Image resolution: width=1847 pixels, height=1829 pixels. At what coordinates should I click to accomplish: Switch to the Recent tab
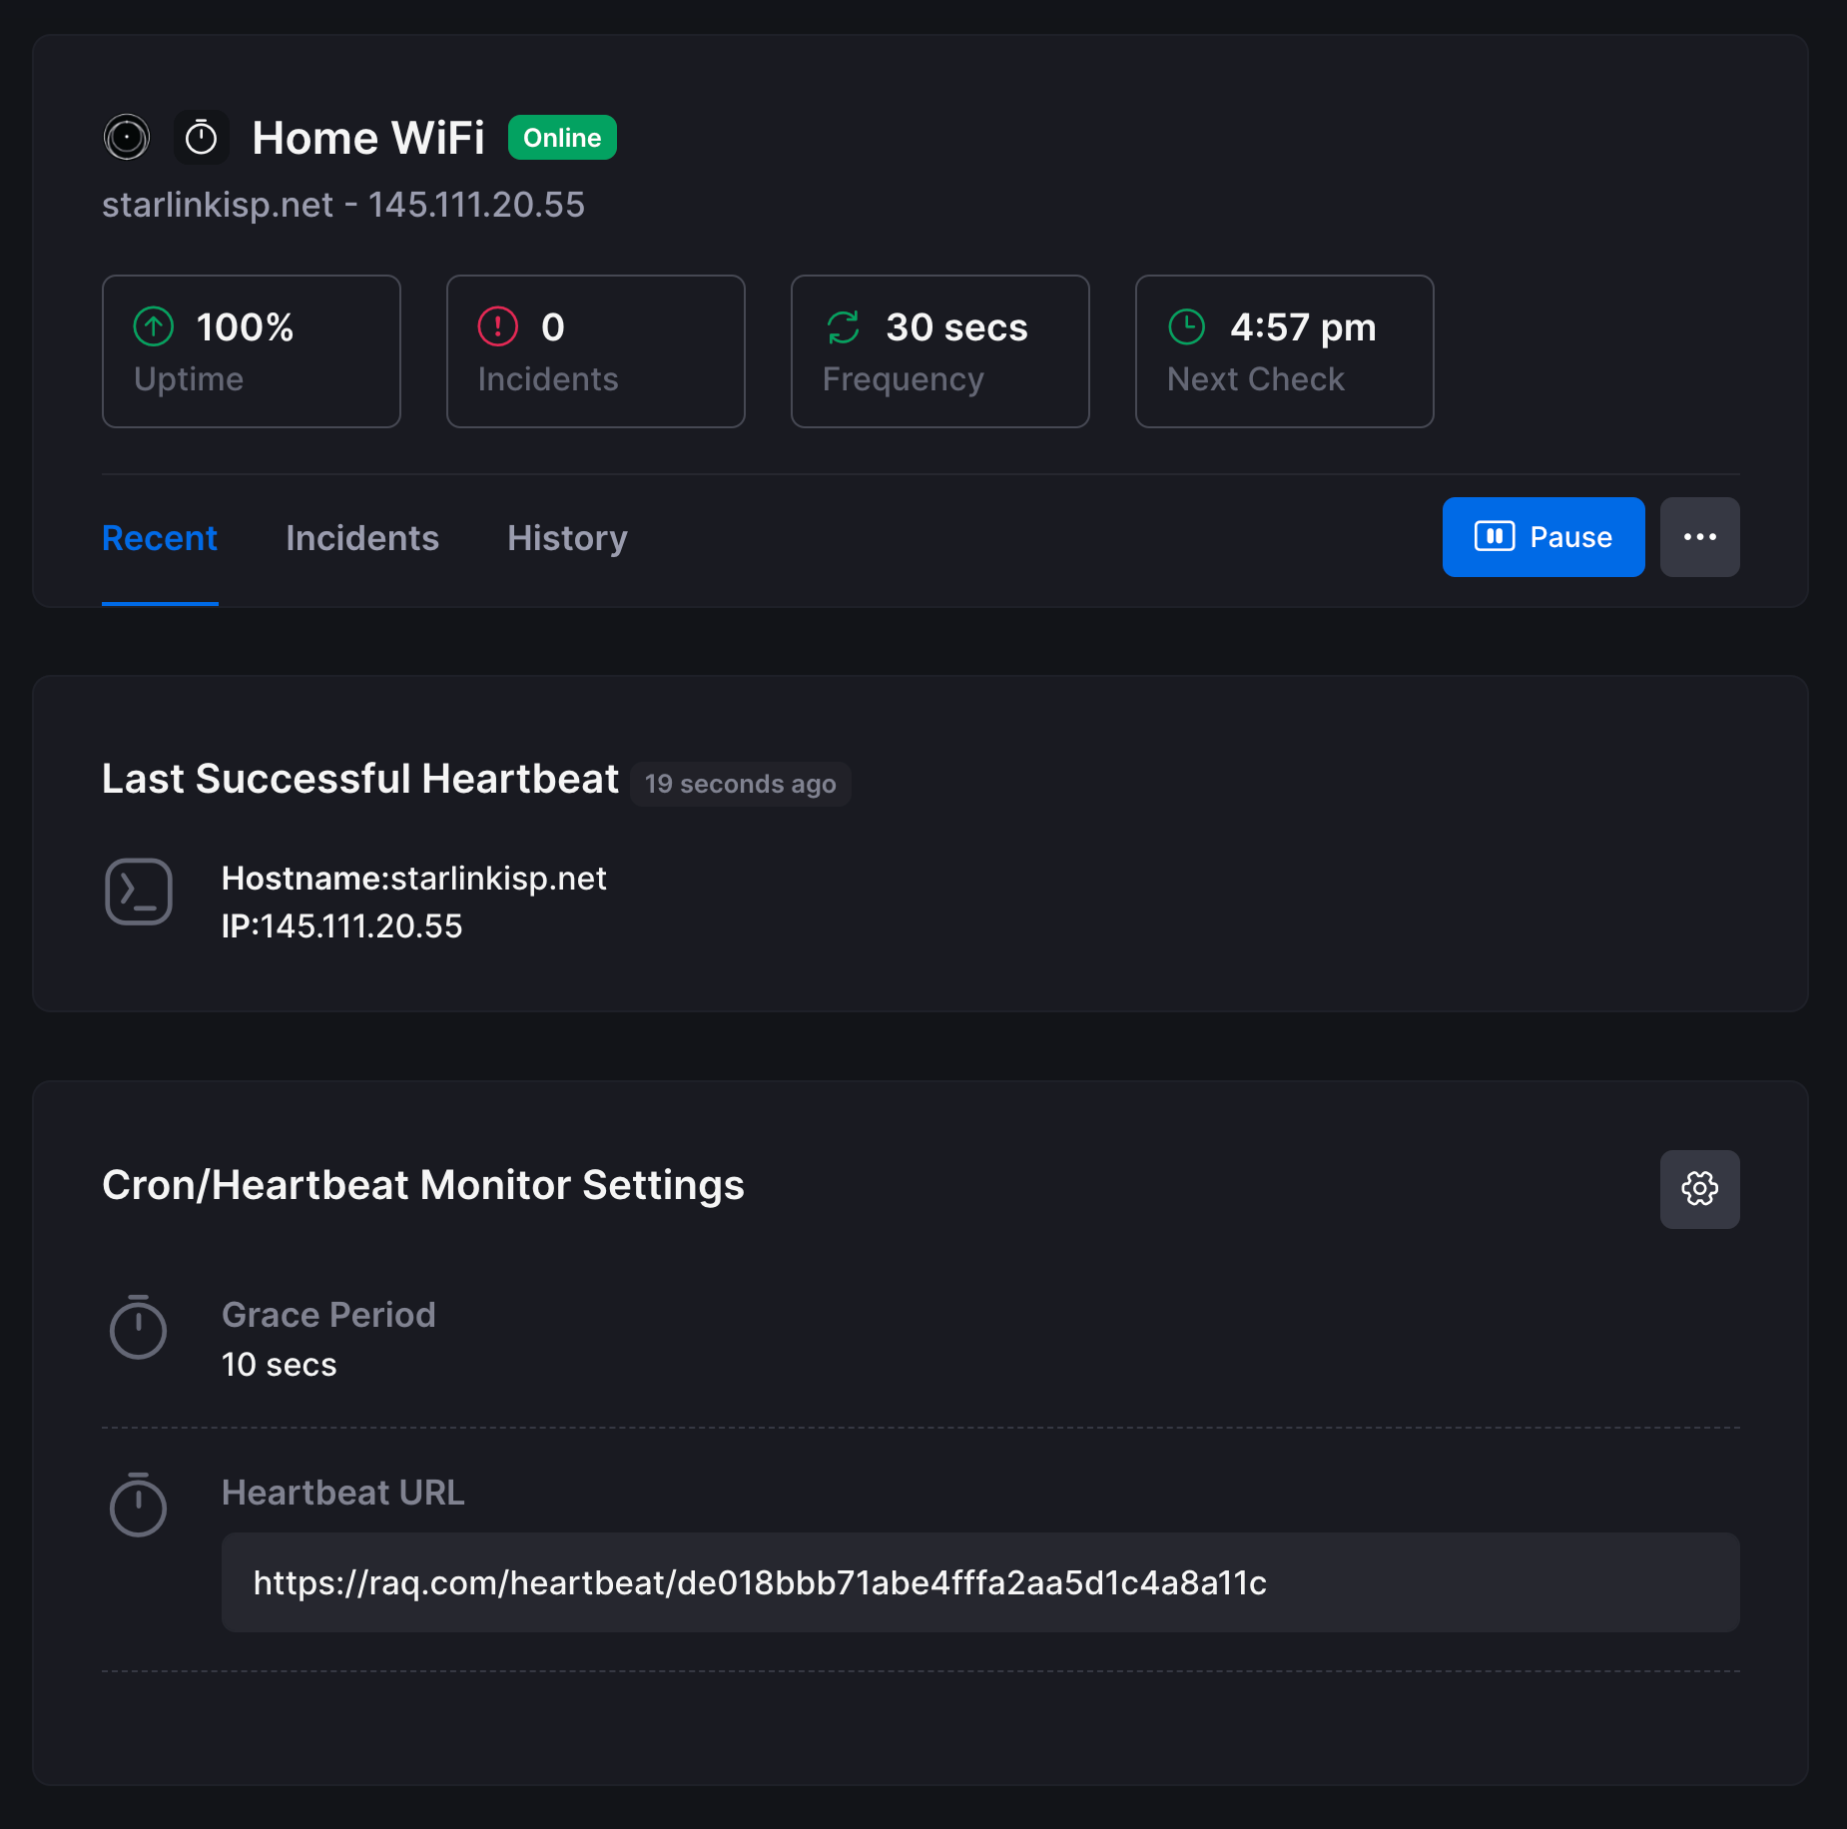160,538
